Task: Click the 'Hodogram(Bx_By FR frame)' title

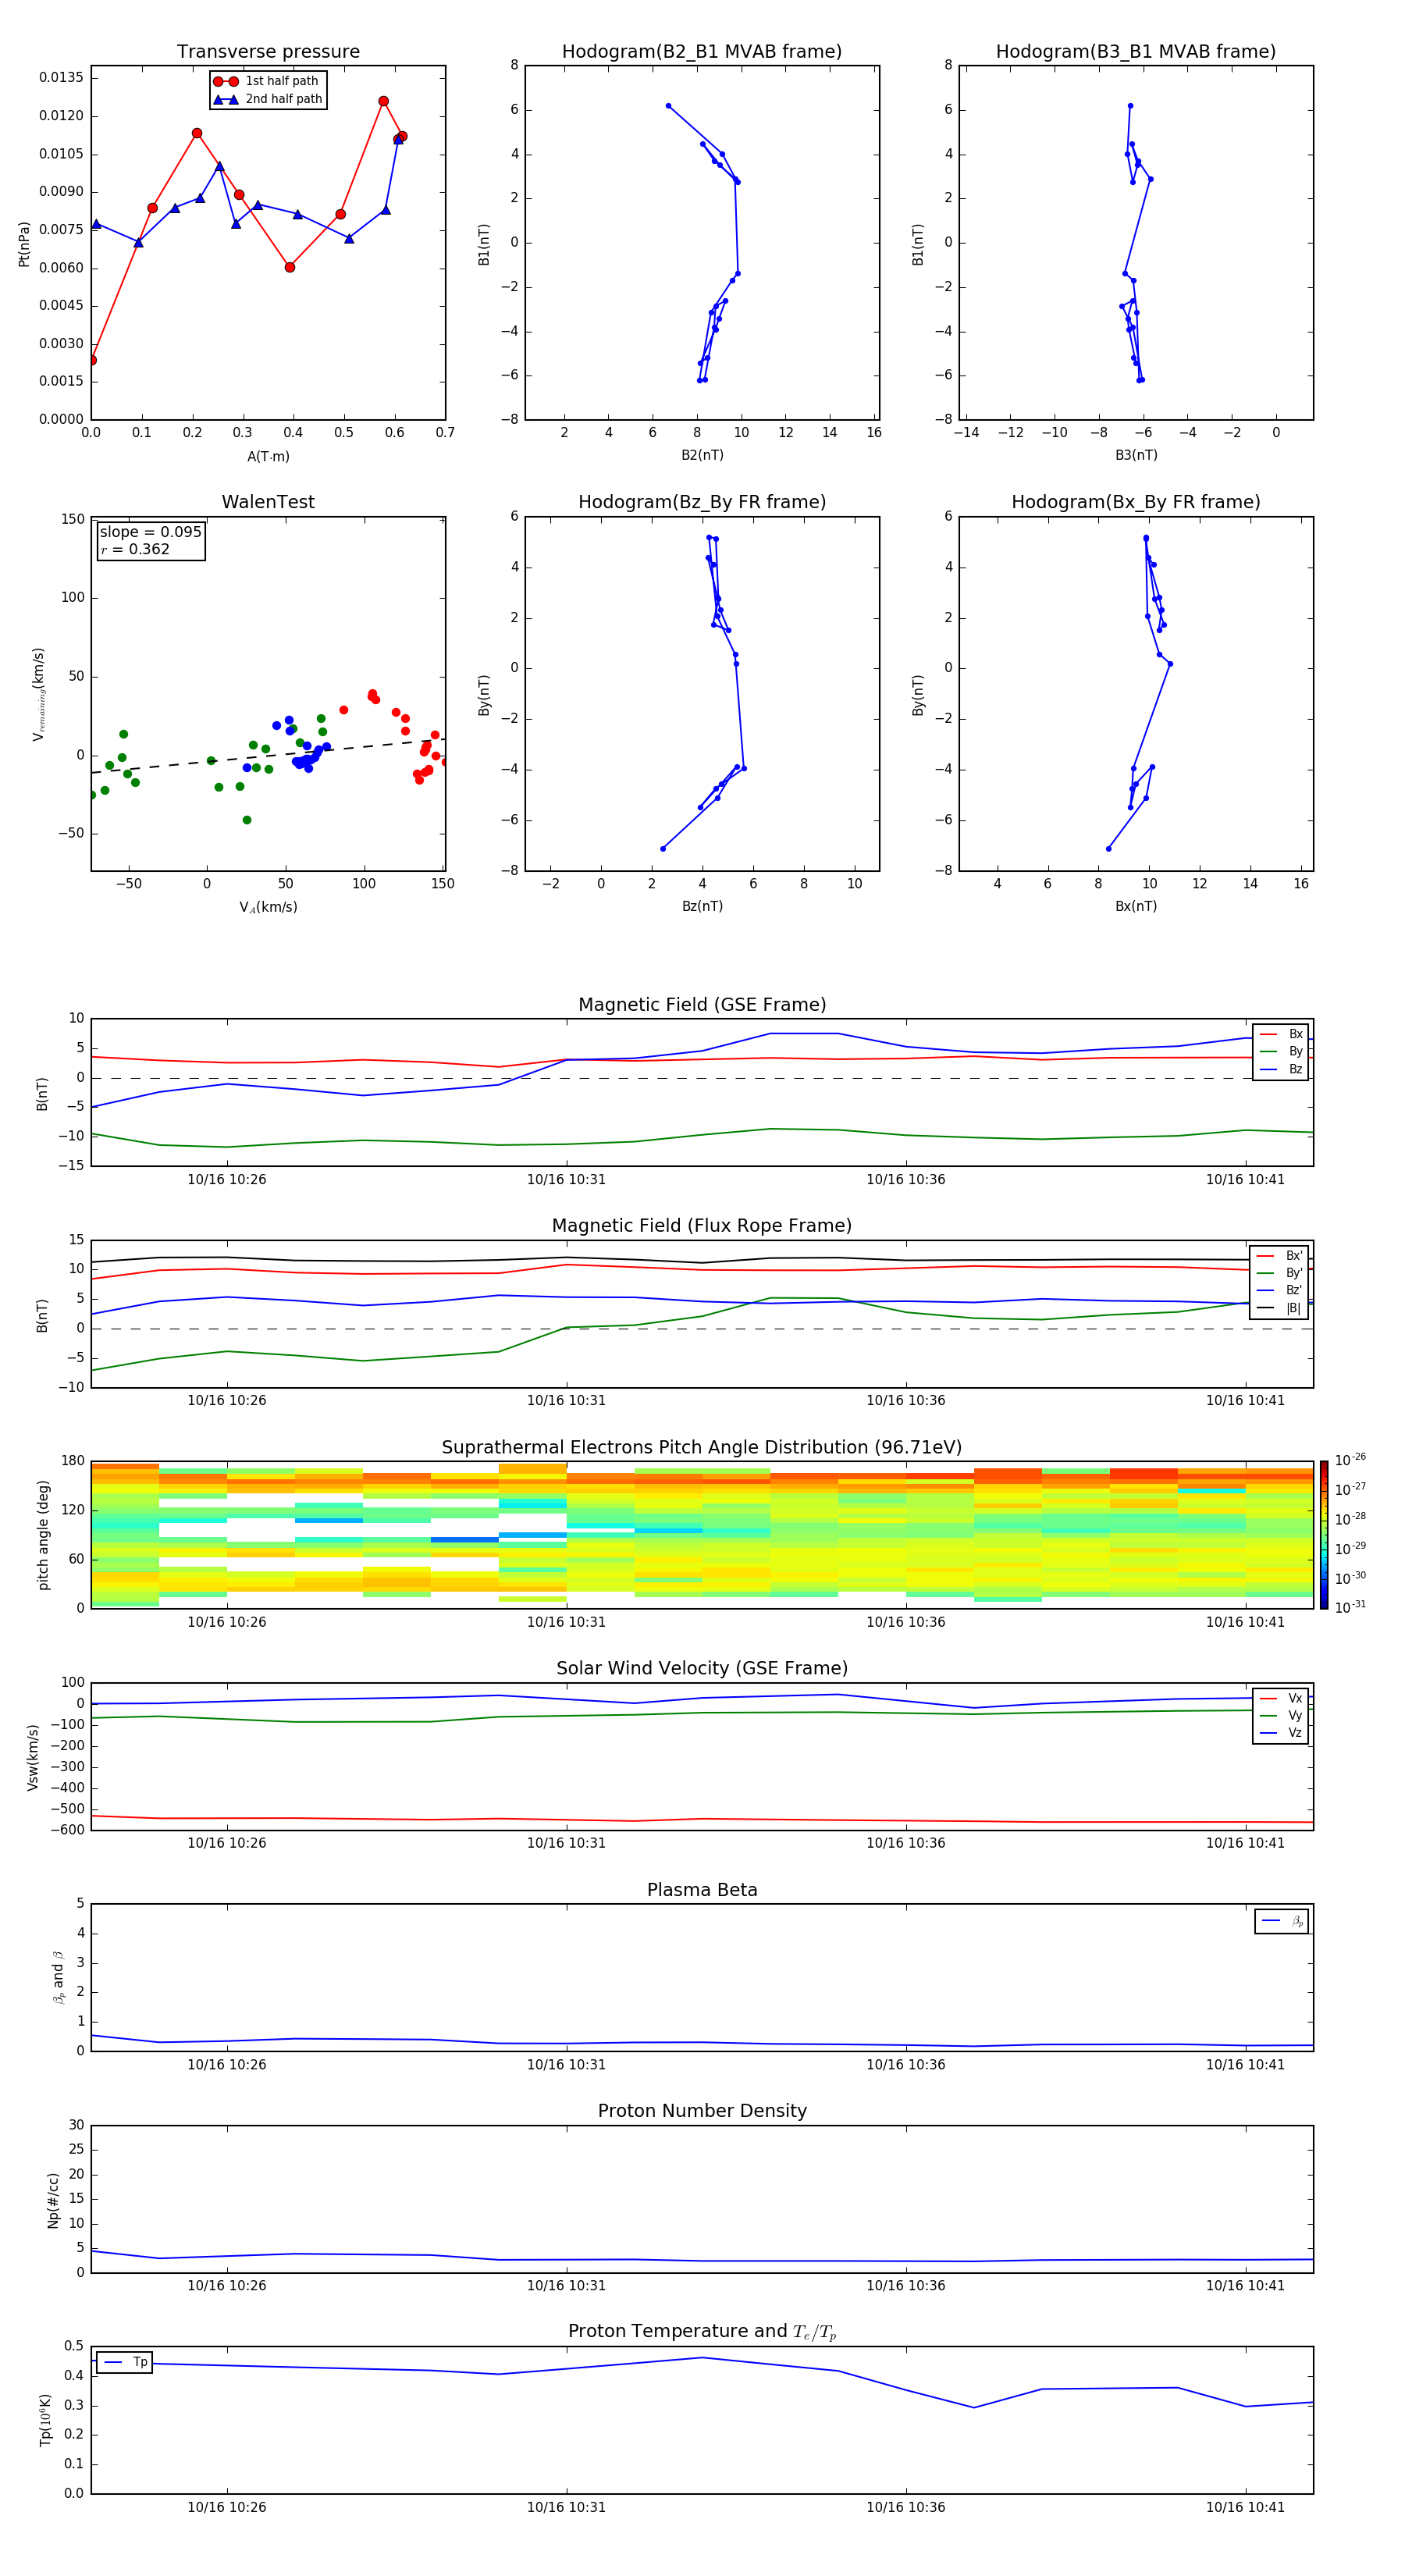Action: 1136,502
